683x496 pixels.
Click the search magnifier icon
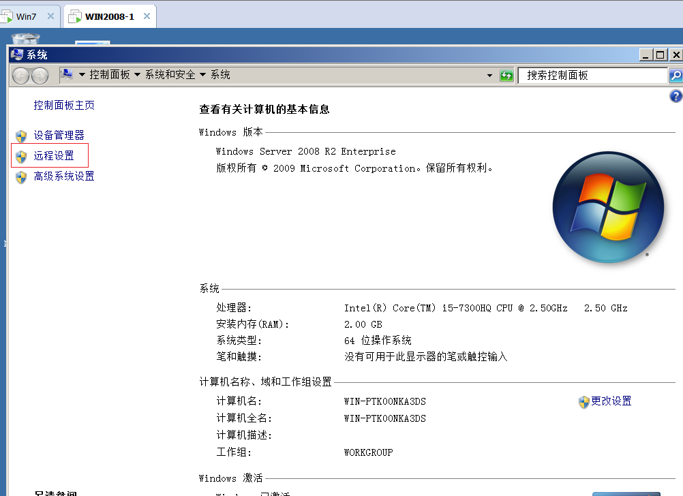pyautogui.click(x=676, y=76)
